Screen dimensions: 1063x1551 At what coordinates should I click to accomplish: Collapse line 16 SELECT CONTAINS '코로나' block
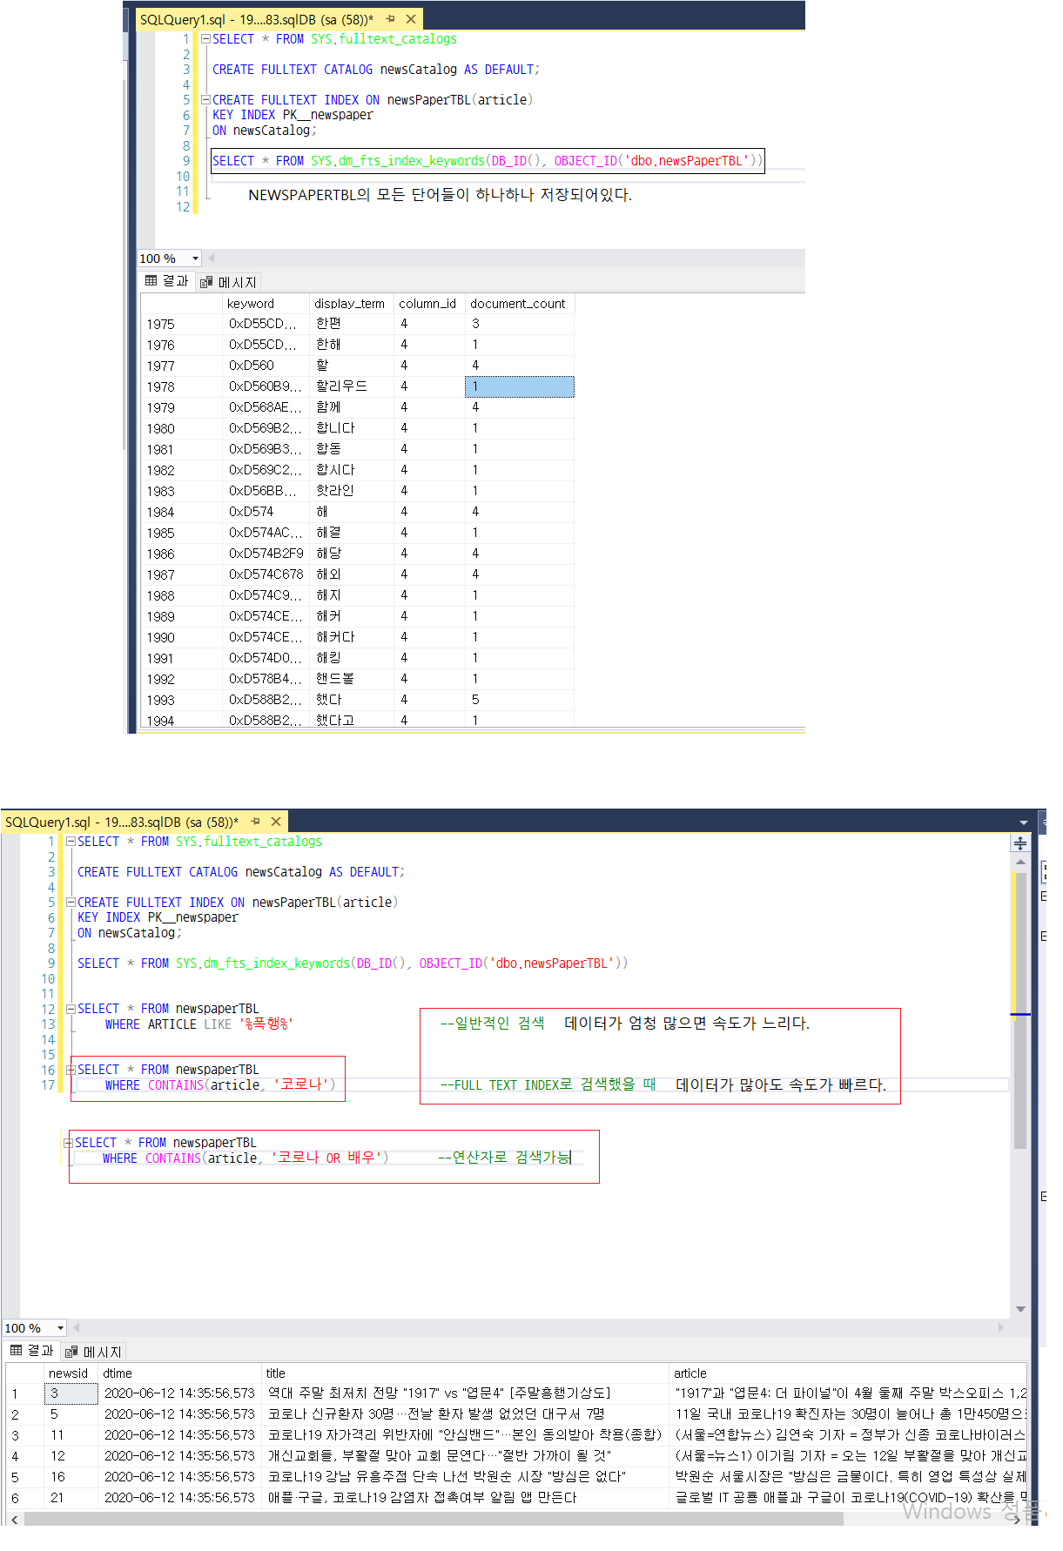point(71,1070)
